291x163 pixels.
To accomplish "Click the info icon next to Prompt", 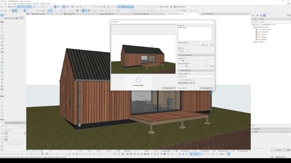I will pyautogui.click(x=183, y=25).
